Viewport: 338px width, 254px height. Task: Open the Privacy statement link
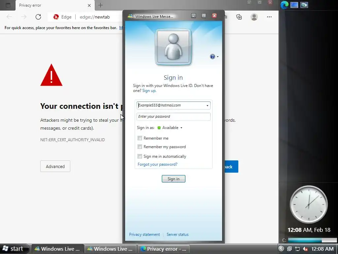(x=145, y=234)
